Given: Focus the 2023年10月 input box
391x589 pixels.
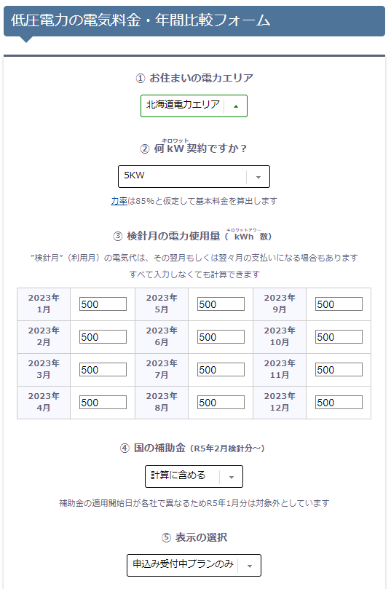Looking at the screenshot, I should pos(339,336).
